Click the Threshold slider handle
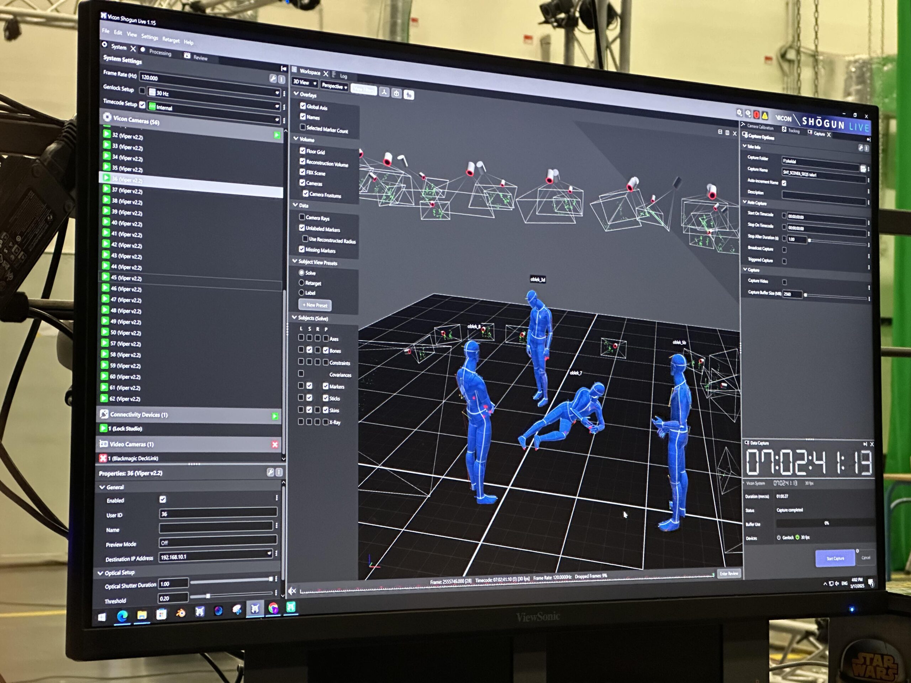 (x=208, y=596)
